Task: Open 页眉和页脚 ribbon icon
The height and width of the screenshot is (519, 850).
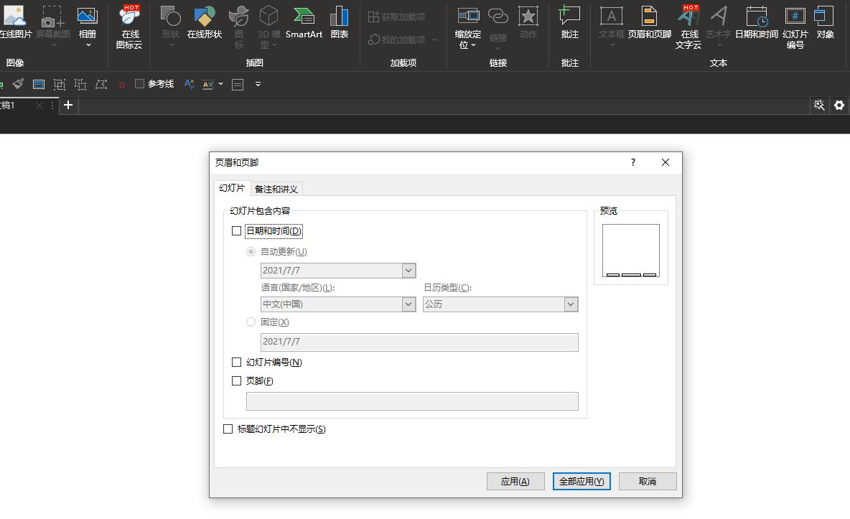Action: pos(649,22)
